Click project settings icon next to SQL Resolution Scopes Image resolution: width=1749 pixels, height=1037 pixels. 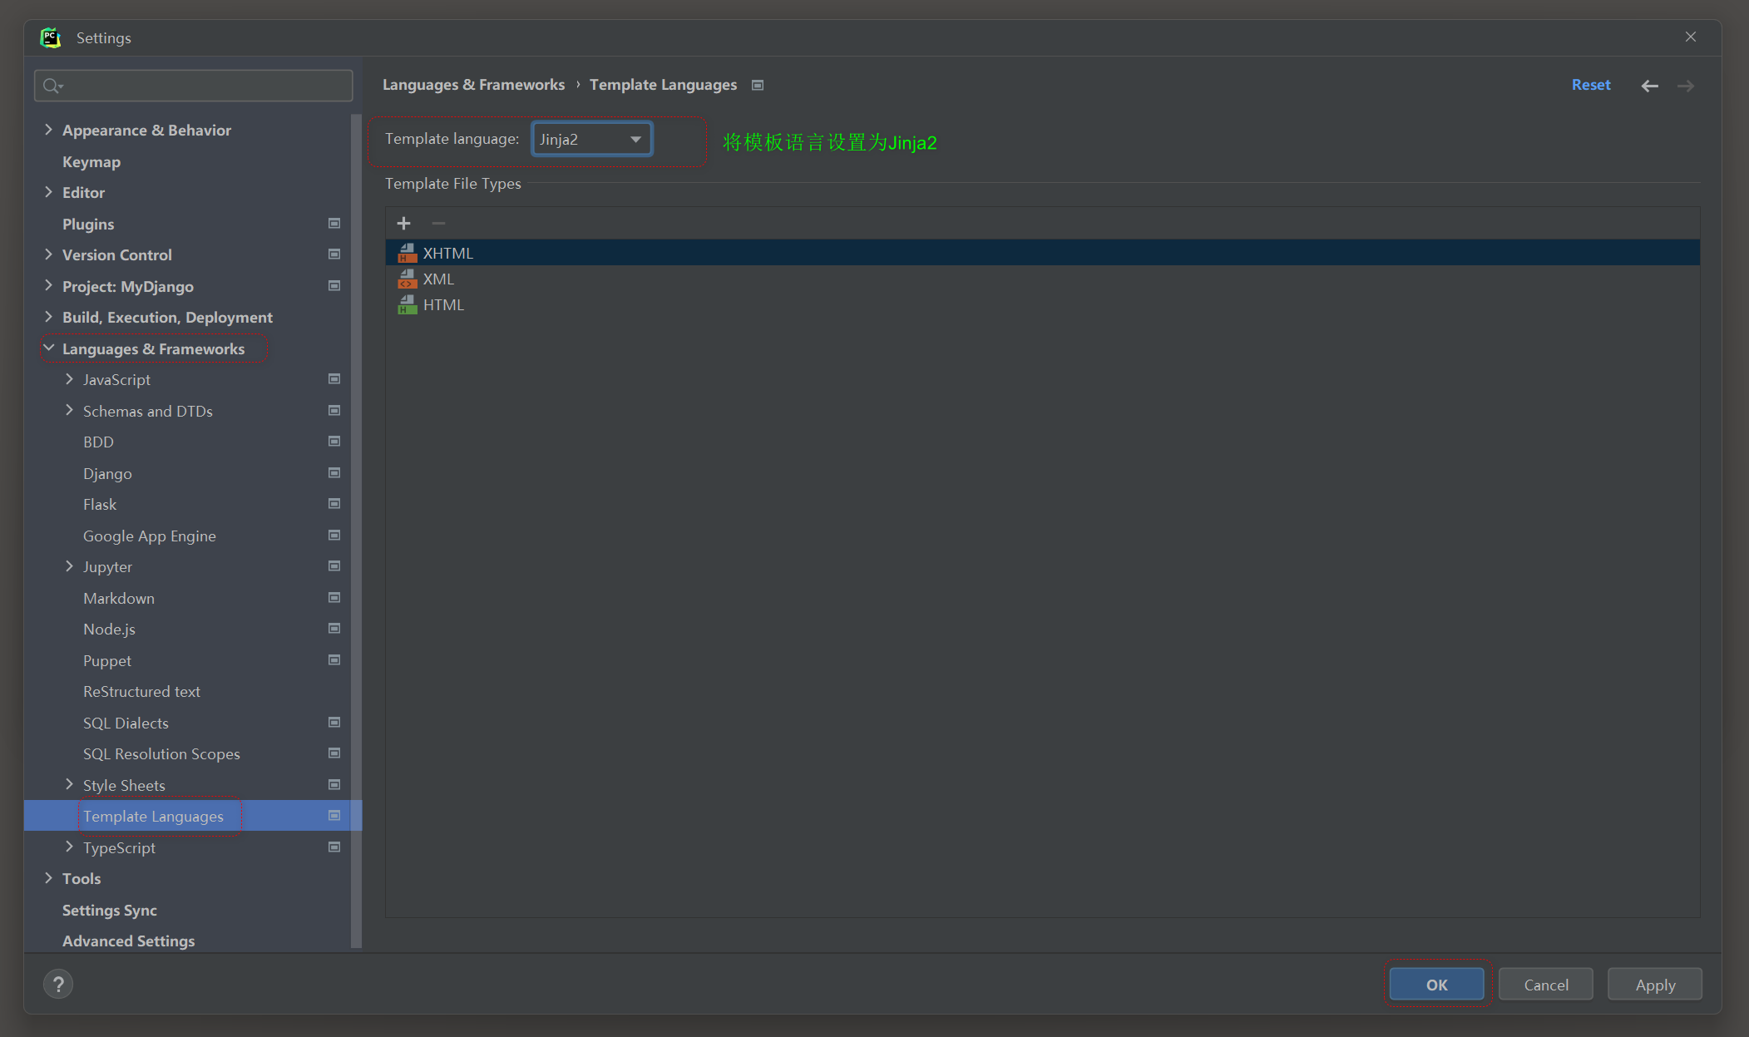(334, 753)
